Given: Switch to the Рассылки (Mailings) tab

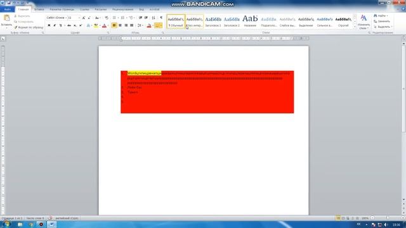Looking at the screenshot, I should (100, 9).
